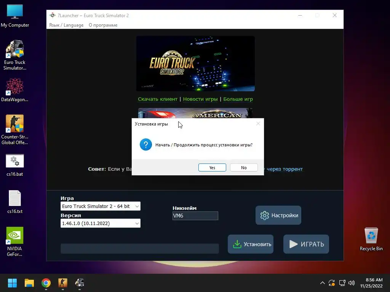Expand the Версия version dropdown
Image resolution: width=390 pixels, height=292 pixels.
click(x=101, y=223)
